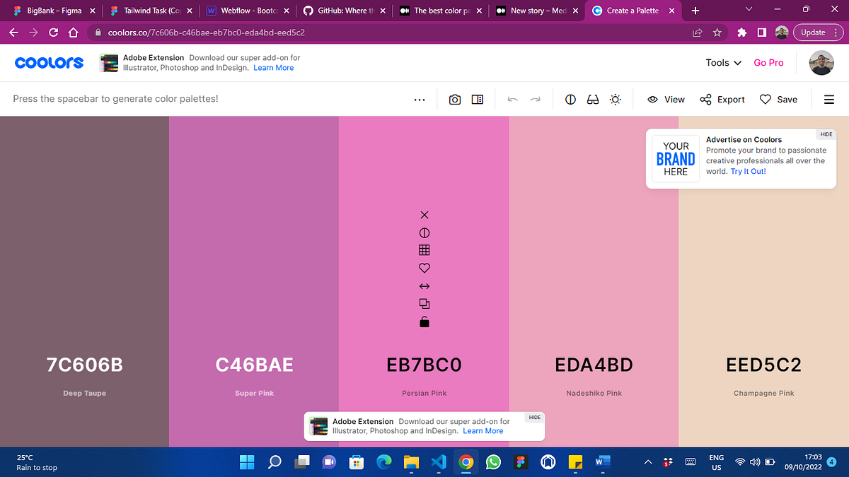
Task: Open the color blindness simulator glasses icon
Action: [x=593, y=99]
